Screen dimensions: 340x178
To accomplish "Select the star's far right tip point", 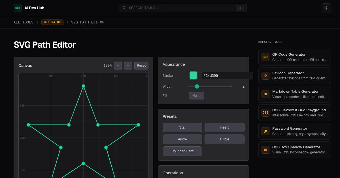I will [138, 125].
